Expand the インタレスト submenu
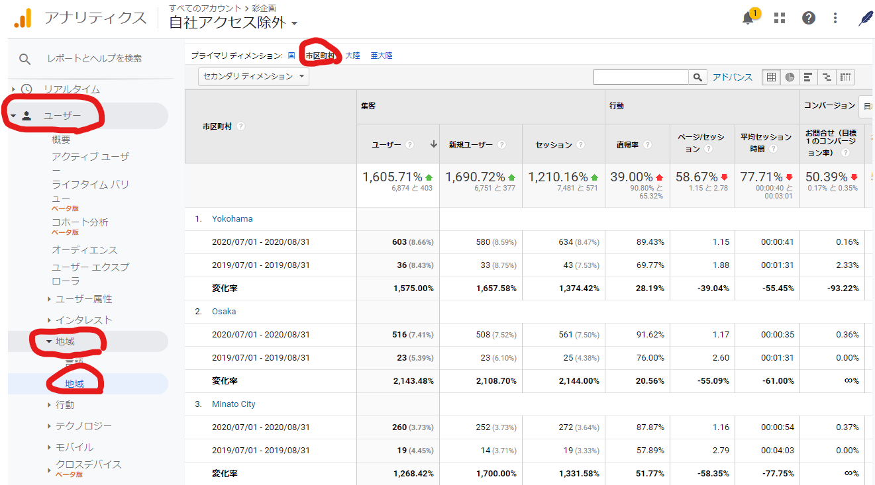 pyautogui.click(x=50, y=320)
